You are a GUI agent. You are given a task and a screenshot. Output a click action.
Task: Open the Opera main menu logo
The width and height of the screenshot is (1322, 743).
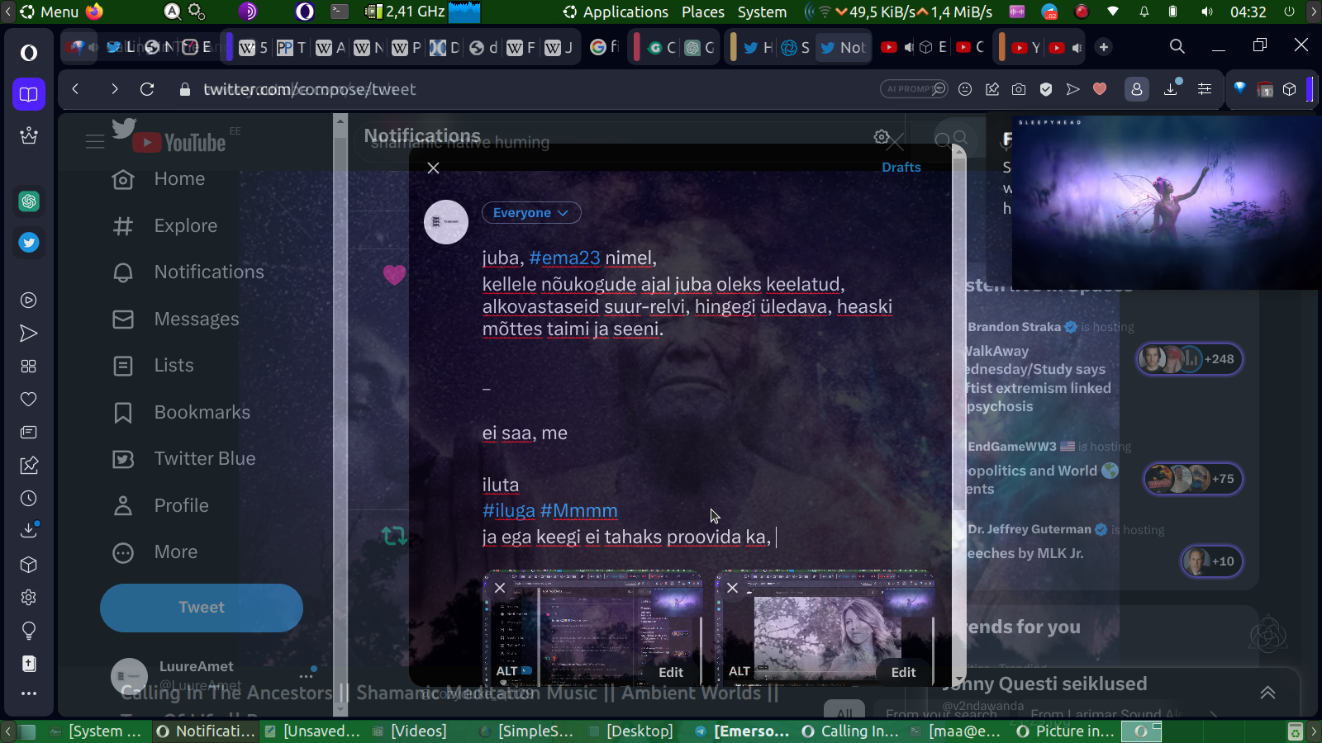pos(29,53)
